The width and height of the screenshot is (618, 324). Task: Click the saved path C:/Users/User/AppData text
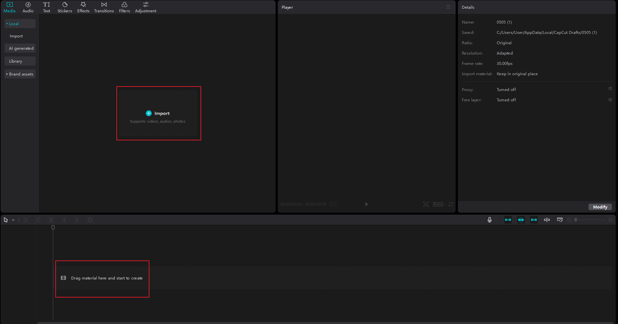547,32
